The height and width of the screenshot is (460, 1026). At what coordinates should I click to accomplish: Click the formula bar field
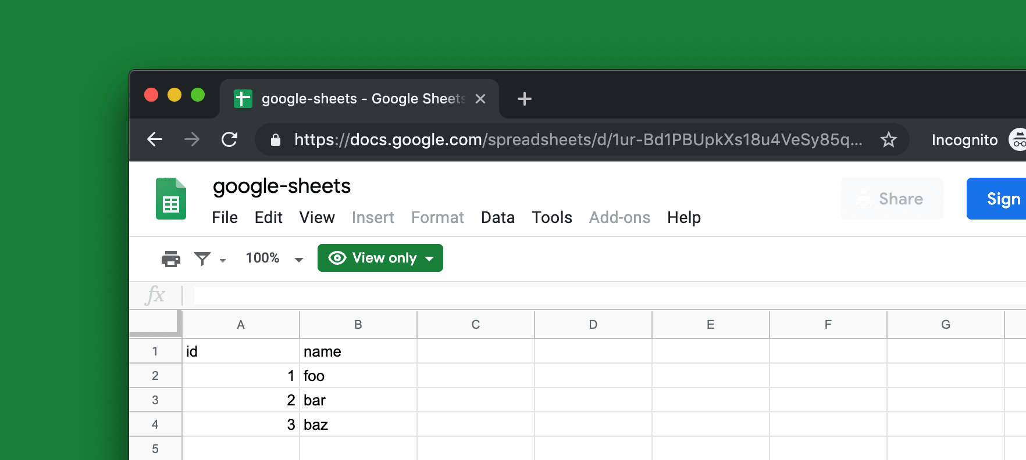[610, 295]
